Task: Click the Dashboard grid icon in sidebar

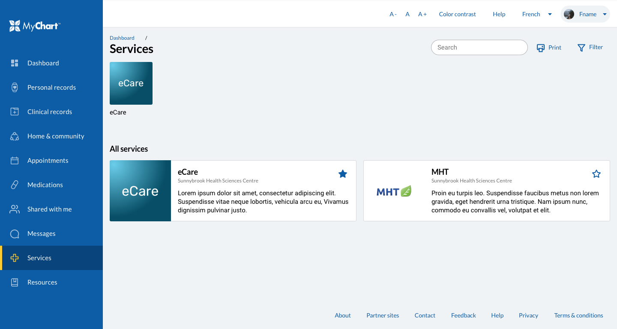Action: (15, 63)
